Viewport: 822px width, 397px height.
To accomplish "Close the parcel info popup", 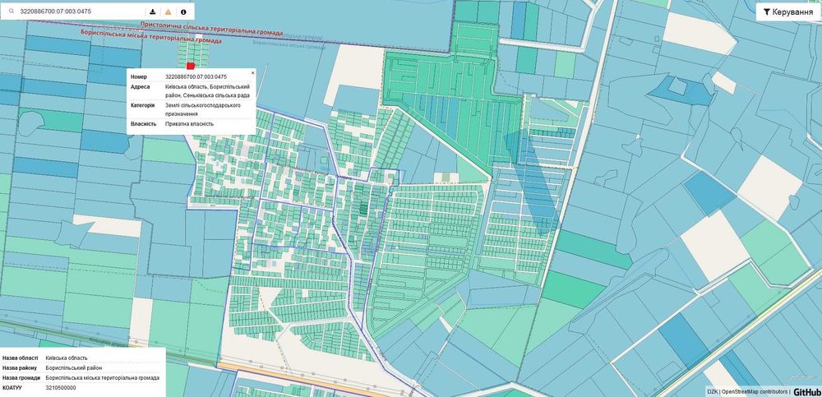I will point(252,72).
